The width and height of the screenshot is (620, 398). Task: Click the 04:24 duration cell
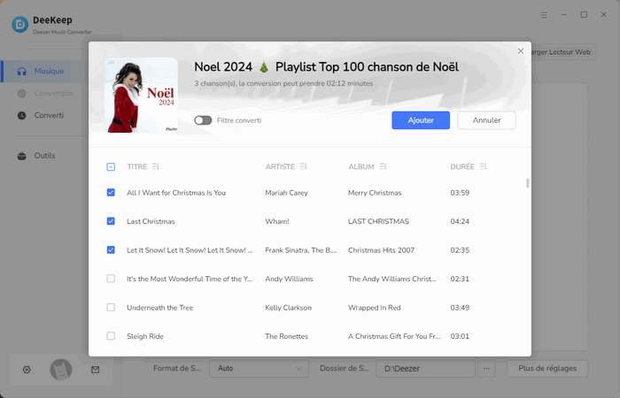tap(460, 221)
